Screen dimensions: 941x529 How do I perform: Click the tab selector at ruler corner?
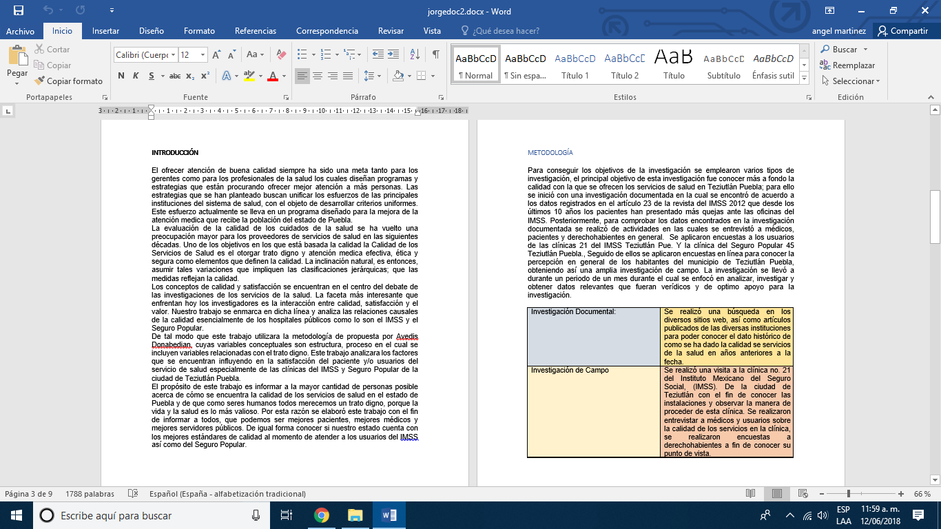click(8, 110)
